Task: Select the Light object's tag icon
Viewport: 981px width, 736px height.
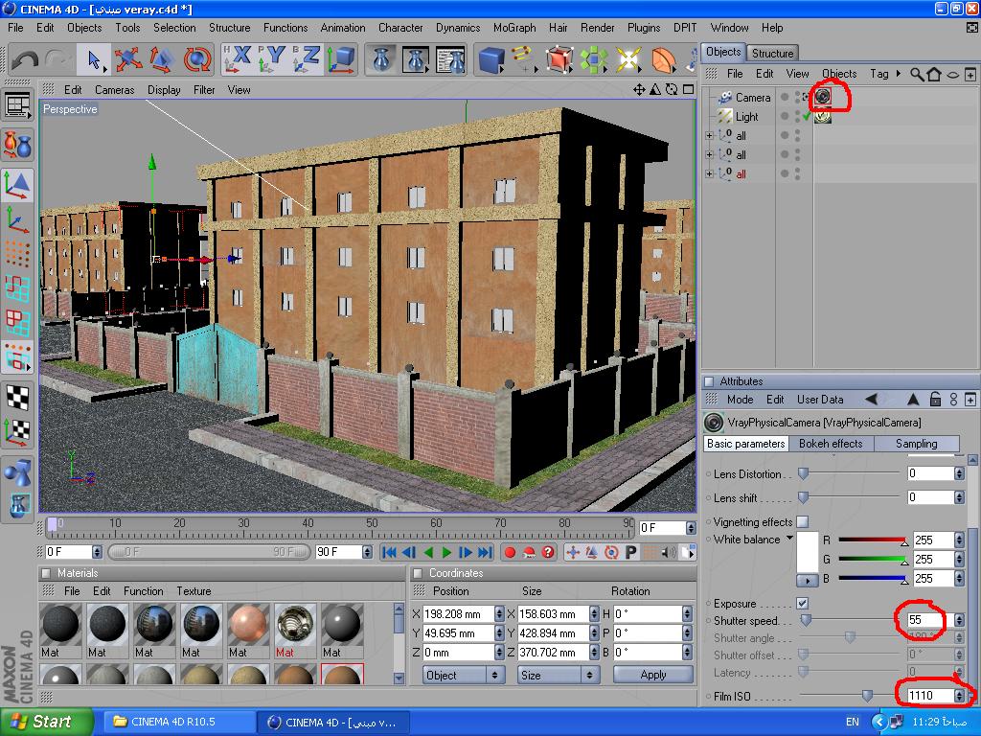Action: (823, 116)
